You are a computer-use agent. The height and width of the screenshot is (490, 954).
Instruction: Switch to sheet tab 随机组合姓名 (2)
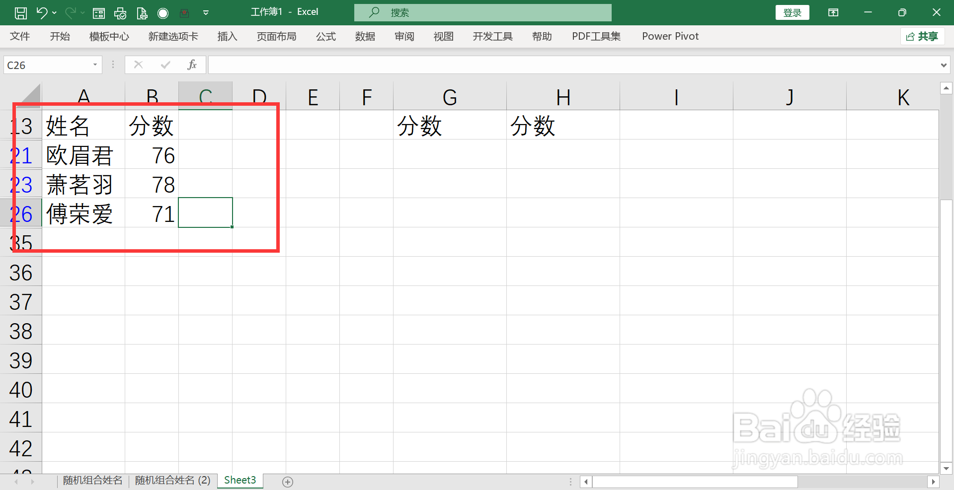pyautogui.click(x=173, y=481)
